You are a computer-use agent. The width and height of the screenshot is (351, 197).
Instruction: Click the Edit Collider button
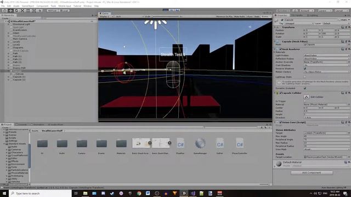tap(307, 97)
